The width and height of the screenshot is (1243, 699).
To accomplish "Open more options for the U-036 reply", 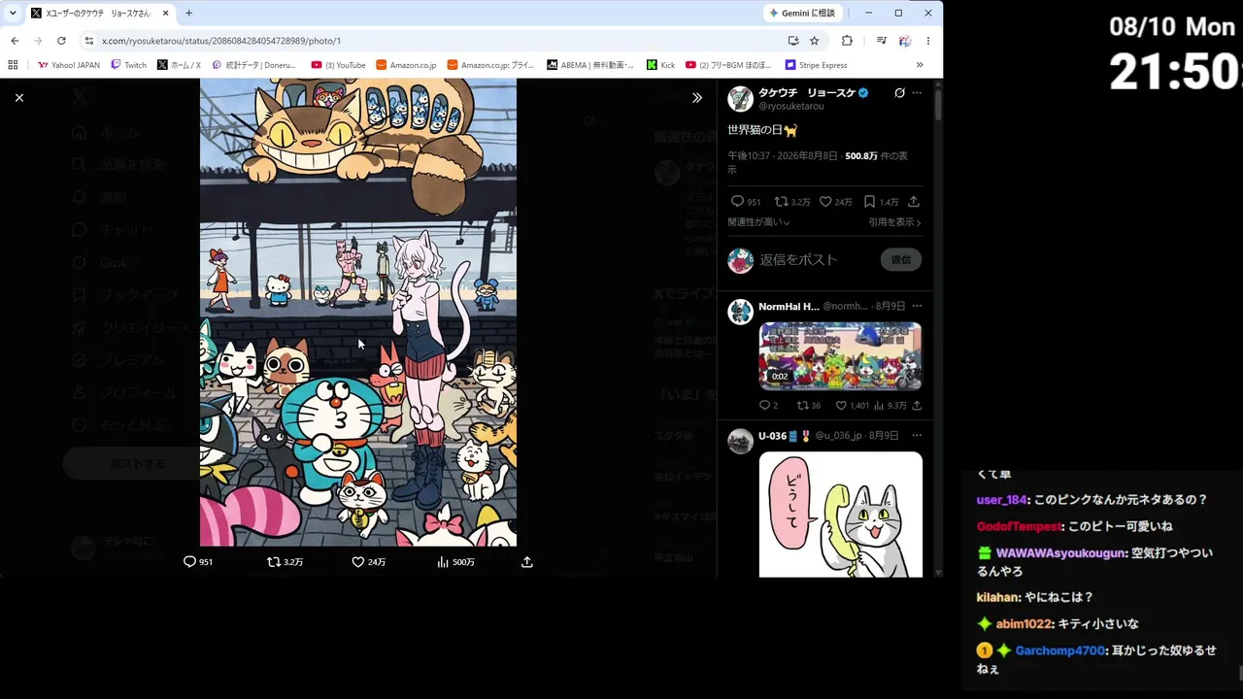I will pyautogui.click(x=917, y=436).
